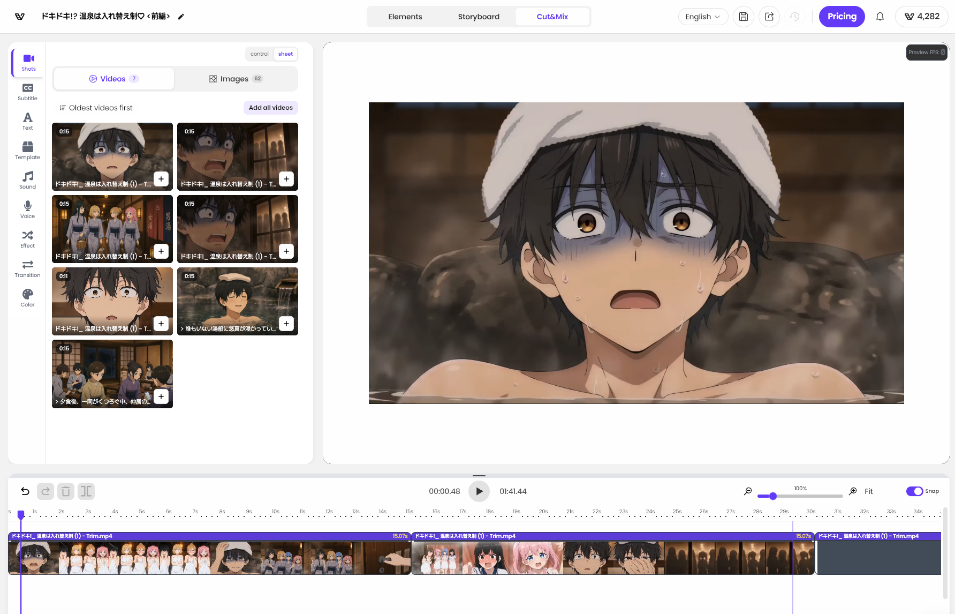Select the second timeline clip
Viewport: 955px width, 614px height.
coord(613,553)
